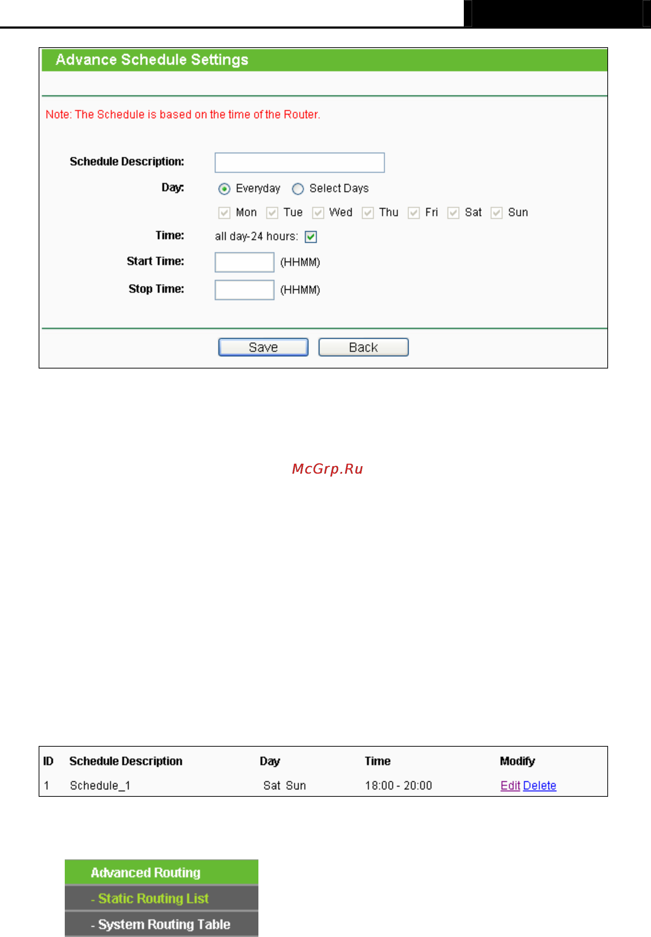
Task: Toggle the Thu checkbox
Action: 368,213
